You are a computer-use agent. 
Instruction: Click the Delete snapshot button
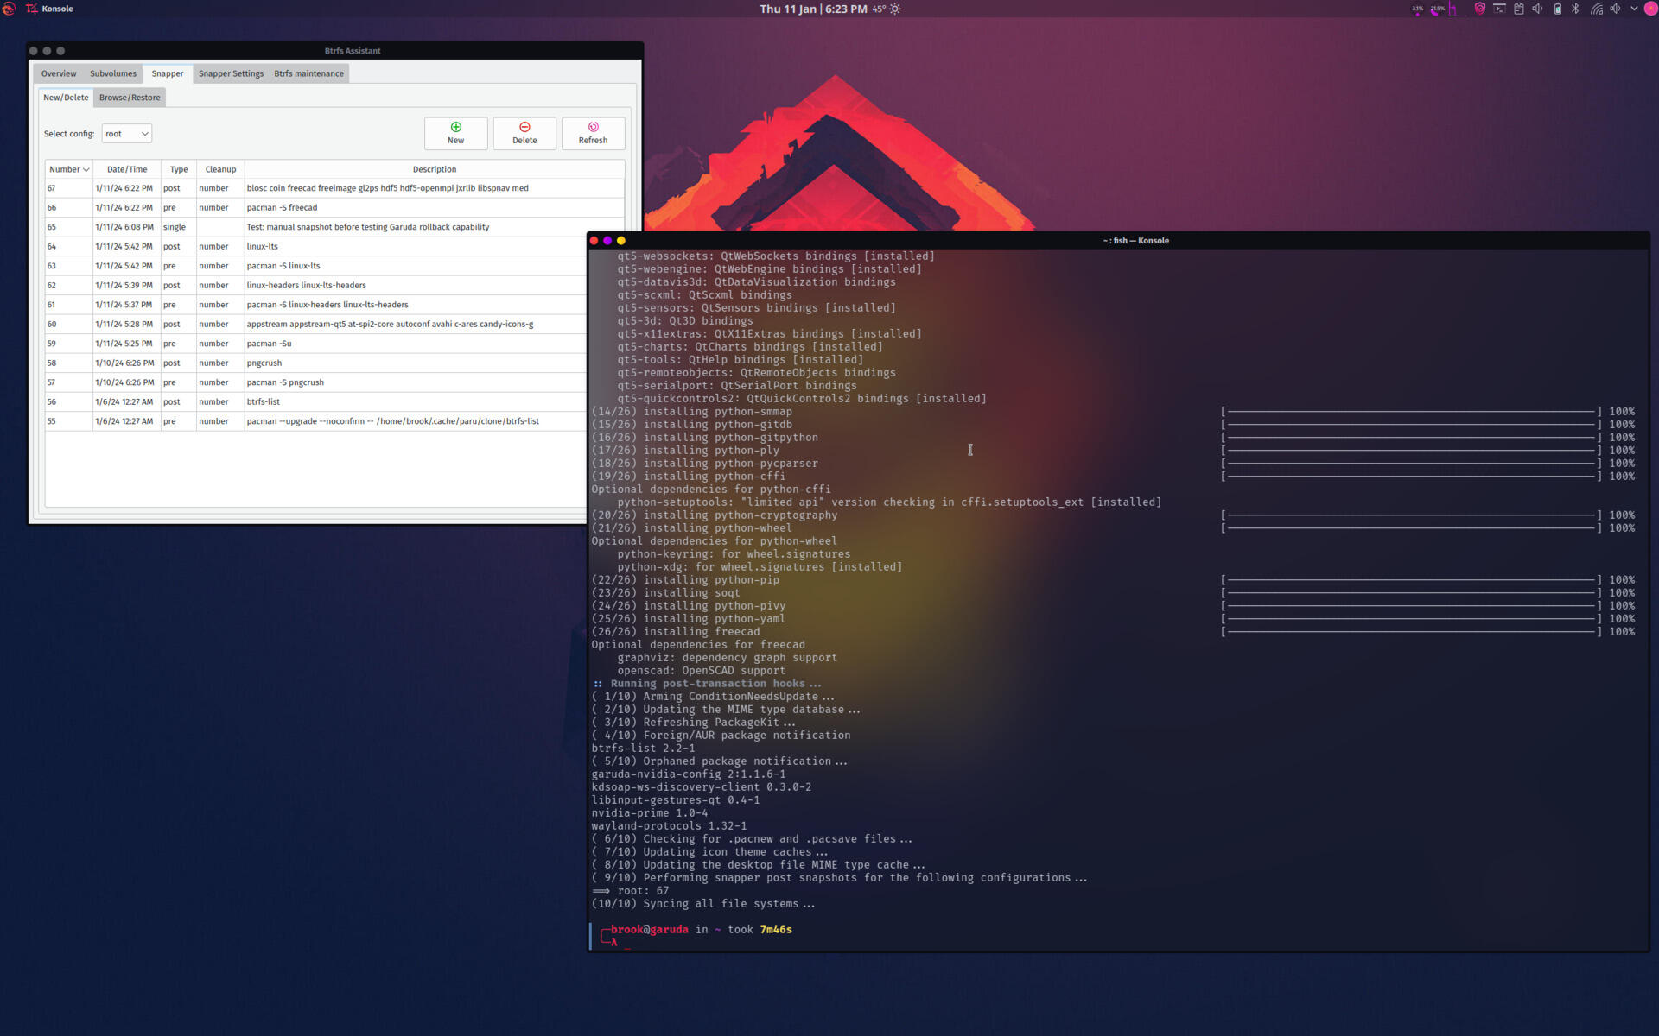click(x=524, y=133)
